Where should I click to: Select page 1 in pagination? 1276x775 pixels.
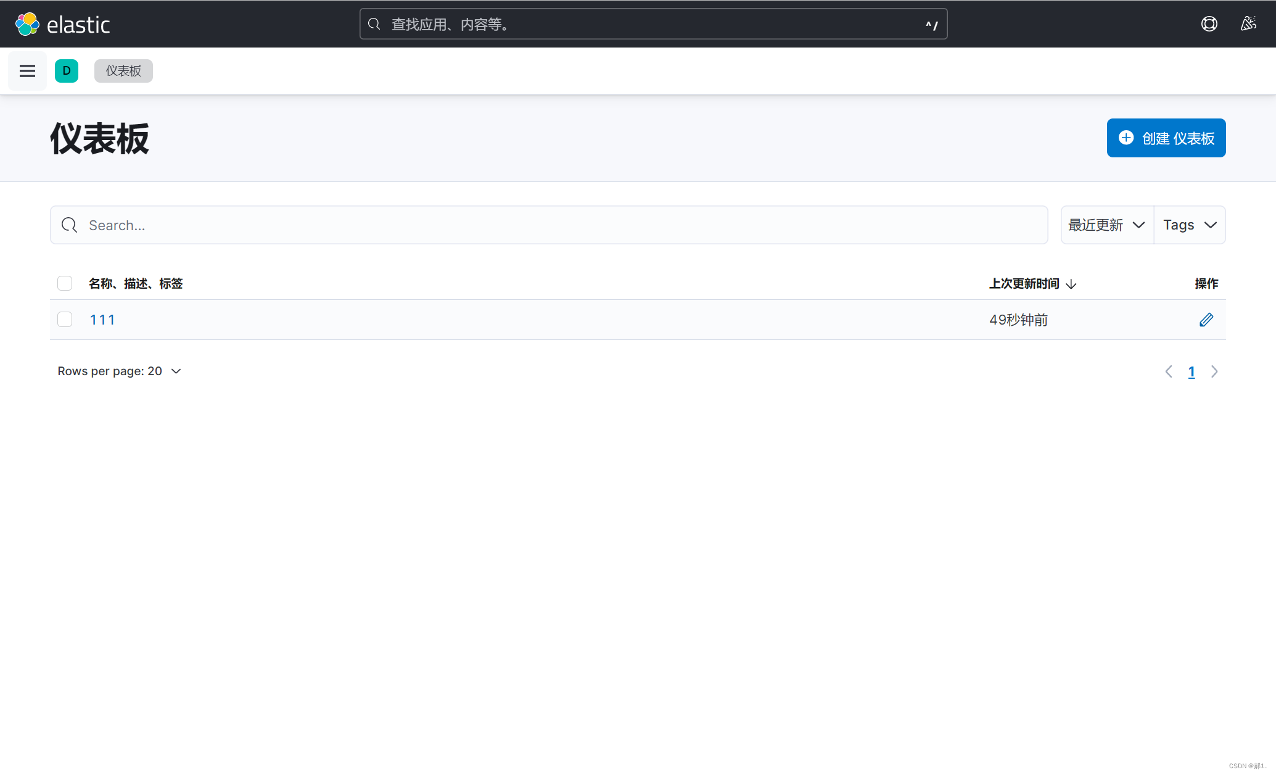pyautogui.click(x=1192, y=371)
